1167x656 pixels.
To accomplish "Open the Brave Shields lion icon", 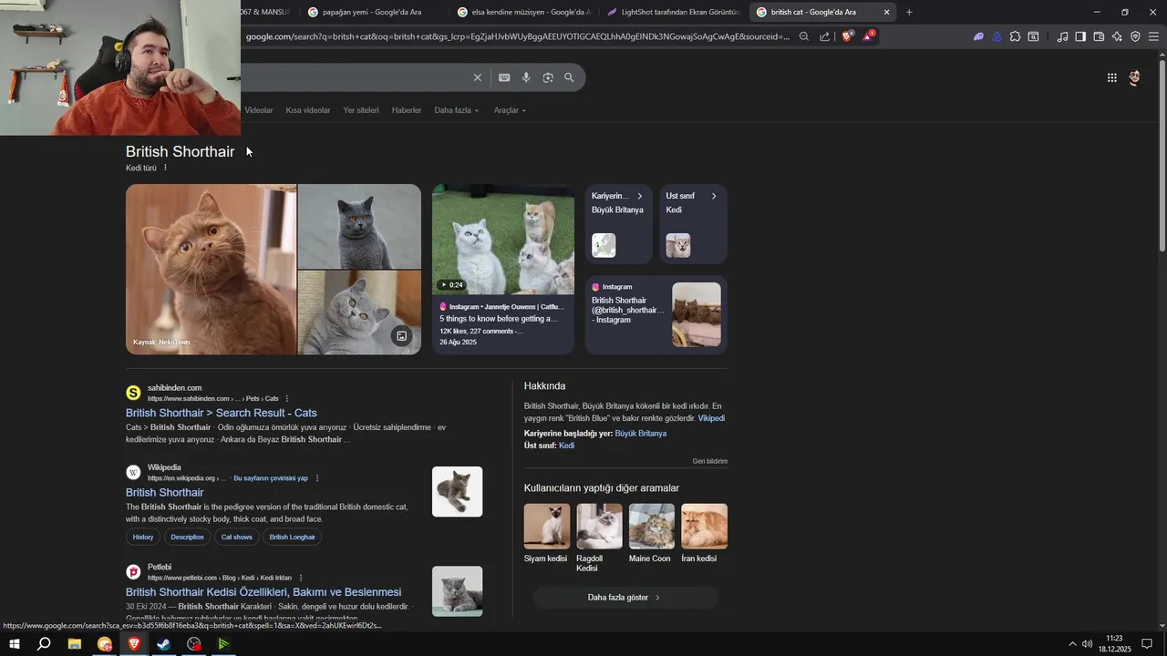I will 847,36.
